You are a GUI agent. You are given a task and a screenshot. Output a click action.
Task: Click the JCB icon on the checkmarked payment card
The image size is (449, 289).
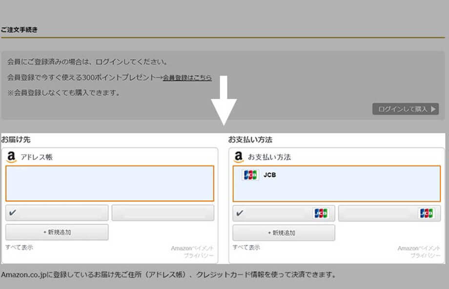(x=321, y=213)
